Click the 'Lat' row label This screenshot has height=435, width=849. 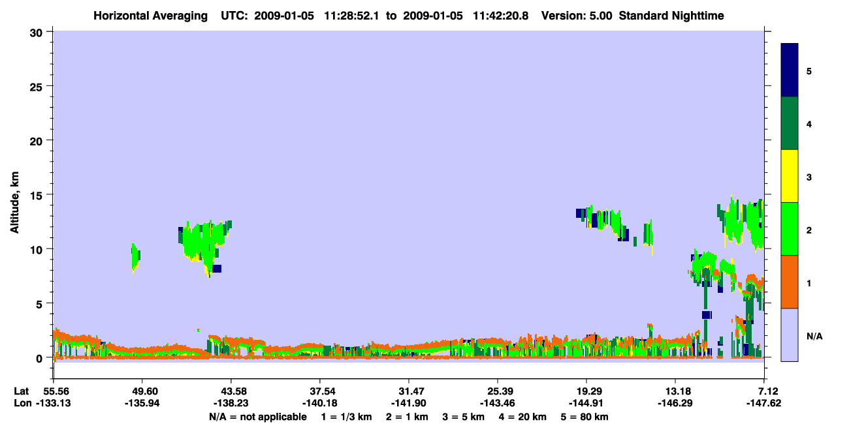21,391
